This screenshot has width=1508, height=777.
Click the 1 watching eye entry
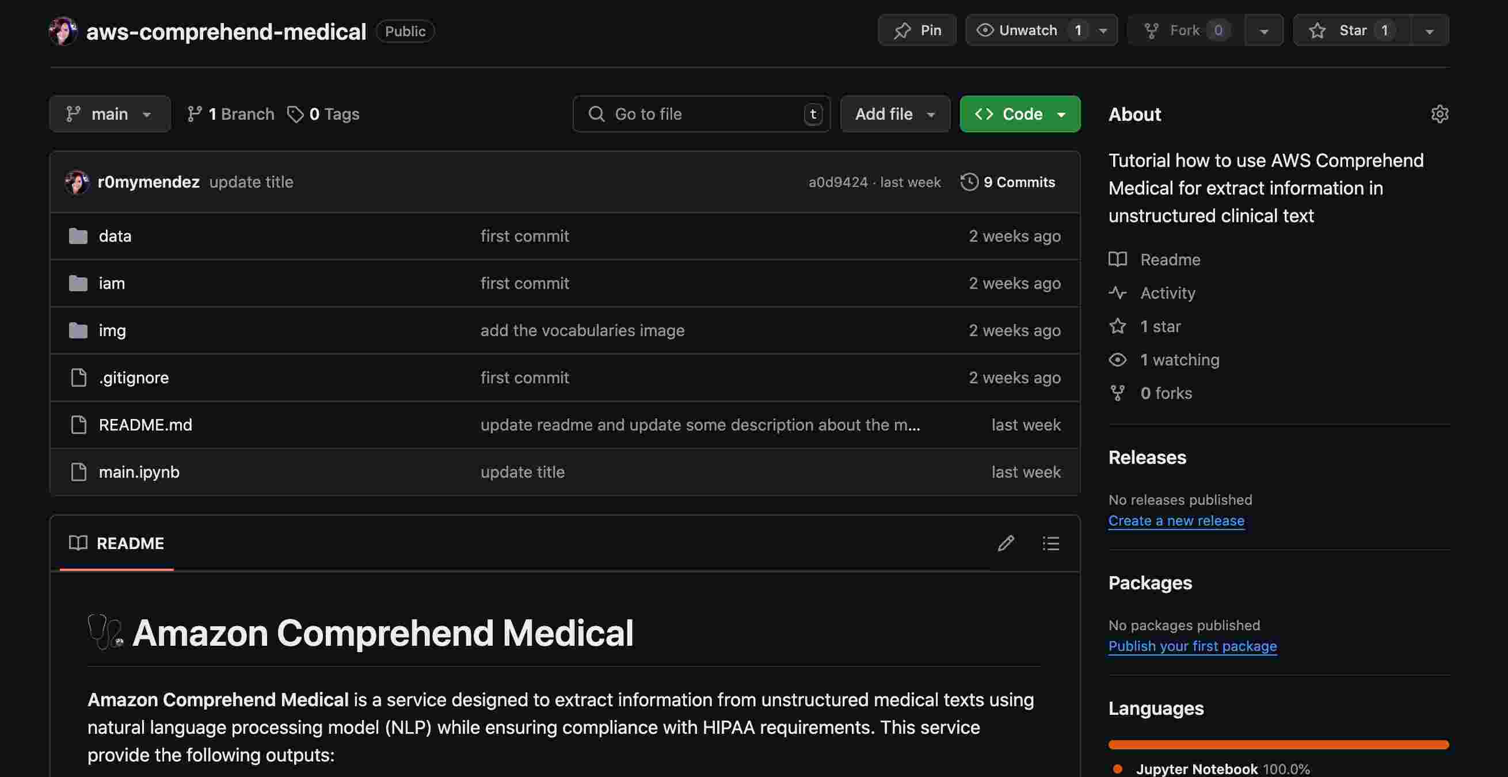tap(1179, 360)
